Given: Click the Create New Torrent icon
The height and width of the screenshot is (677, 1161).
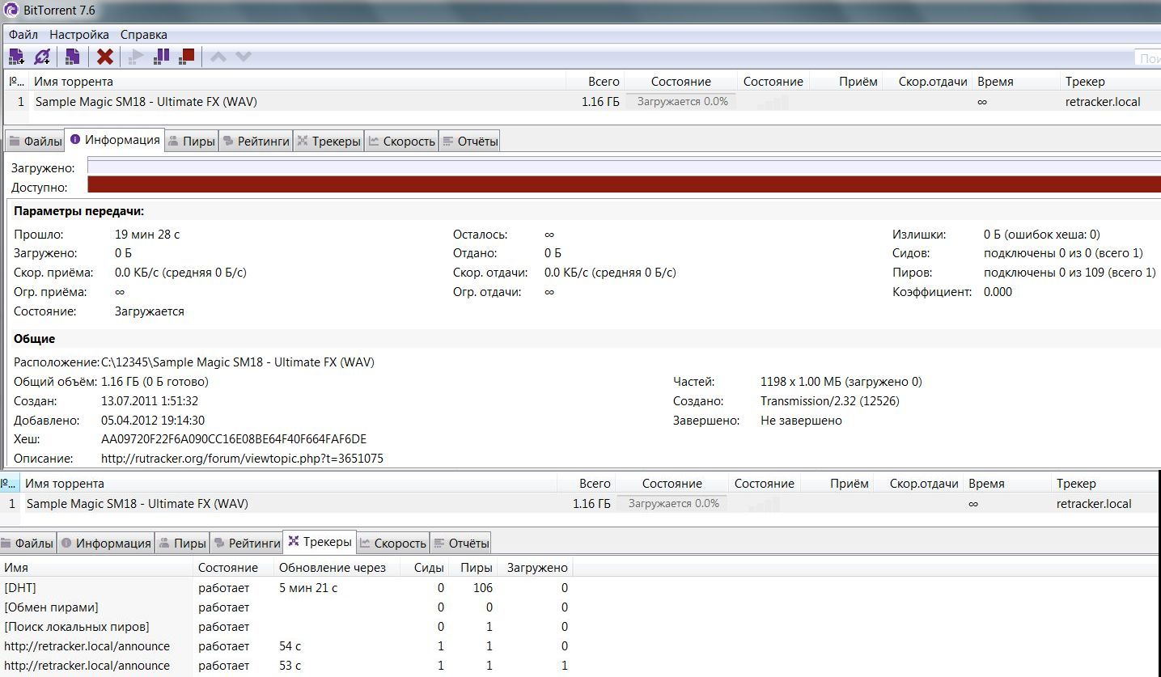Looking at the screenshot, I should click(x=72, y=57).
